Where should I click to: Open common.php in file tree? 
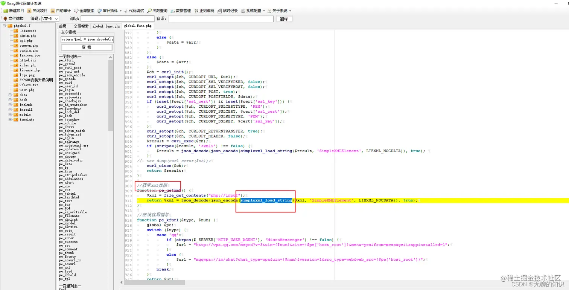29,46
